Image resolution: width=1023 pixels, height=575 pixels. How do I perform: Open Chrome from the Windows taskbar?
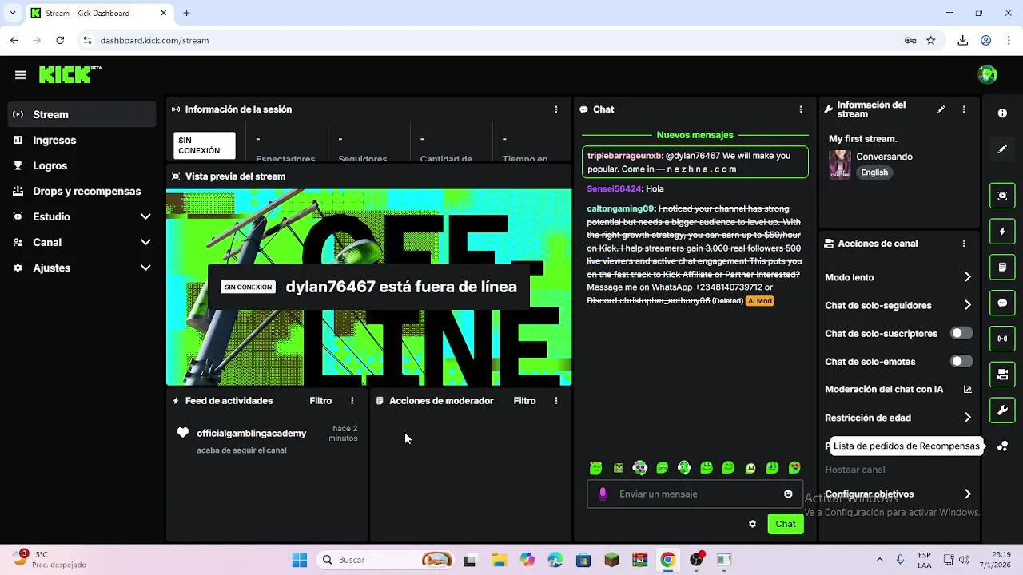[x=667, y=560]
